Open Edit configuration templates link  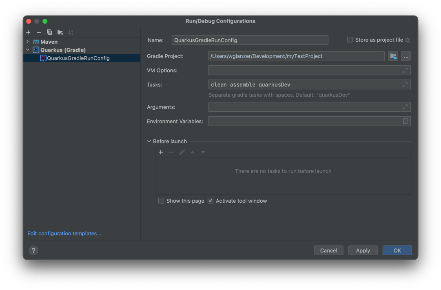pos(64,233)
